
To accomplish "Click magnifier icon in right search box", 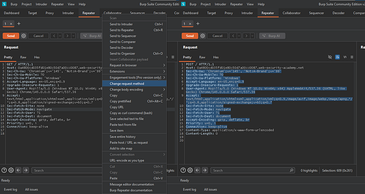I will click(x=291, y=170).
